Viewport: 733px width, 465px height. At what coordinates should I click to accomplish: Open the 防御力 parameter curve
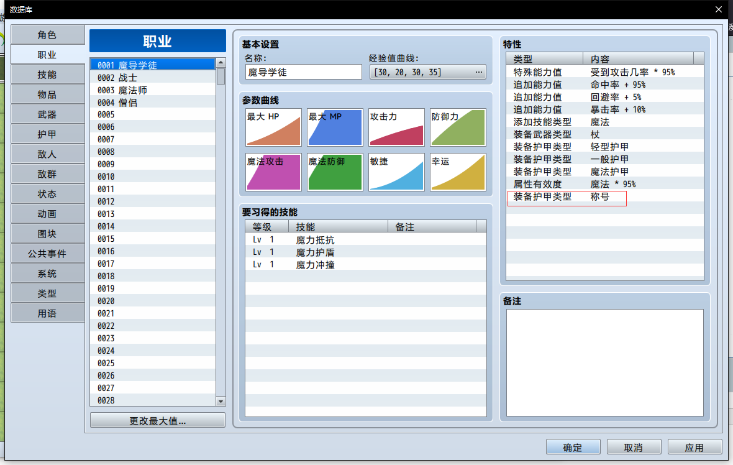tap(458, 127)
